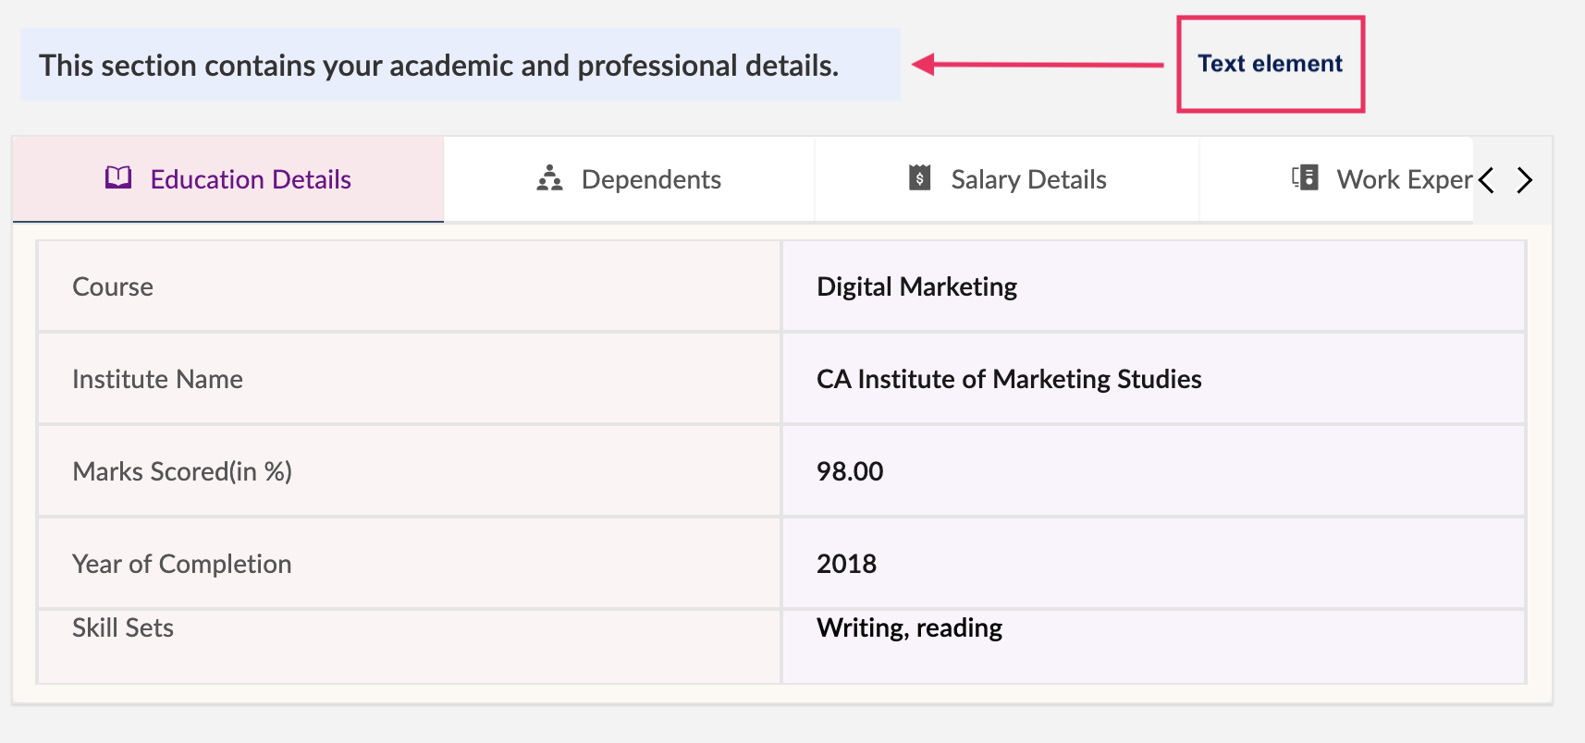Open the Education Details tab

pyautogui.click(x=250, y=179)
